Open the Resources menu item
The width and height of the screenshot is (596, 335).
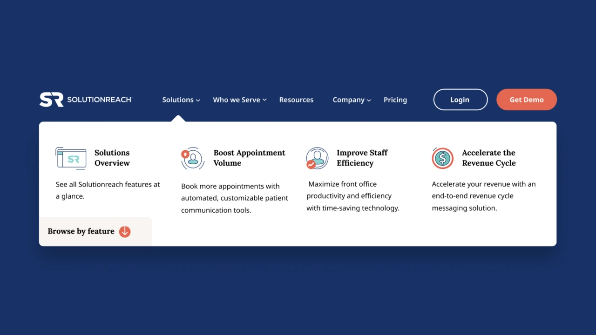pyautogui.click(x=296, y=100)
